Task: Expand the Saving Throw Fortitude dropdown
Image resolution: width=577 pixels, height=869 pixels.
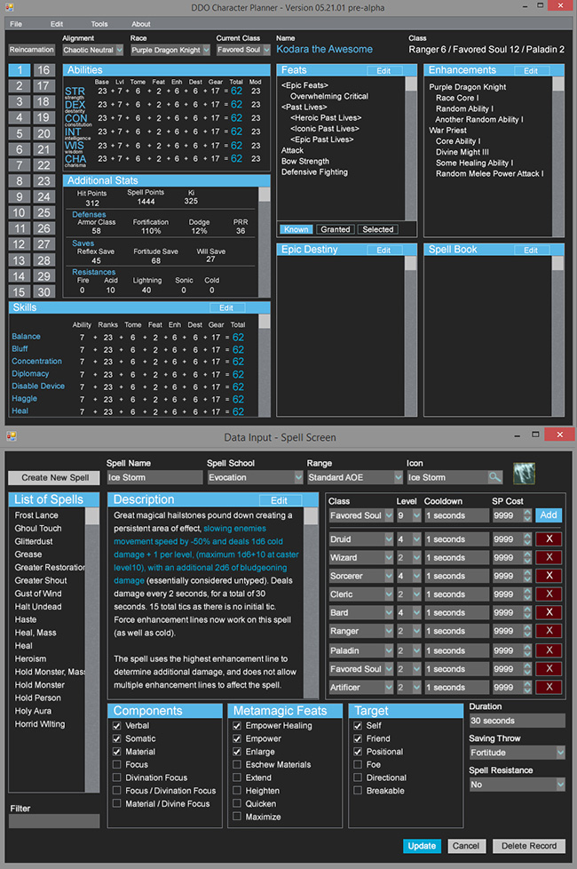Action: (x=517, y=753)
